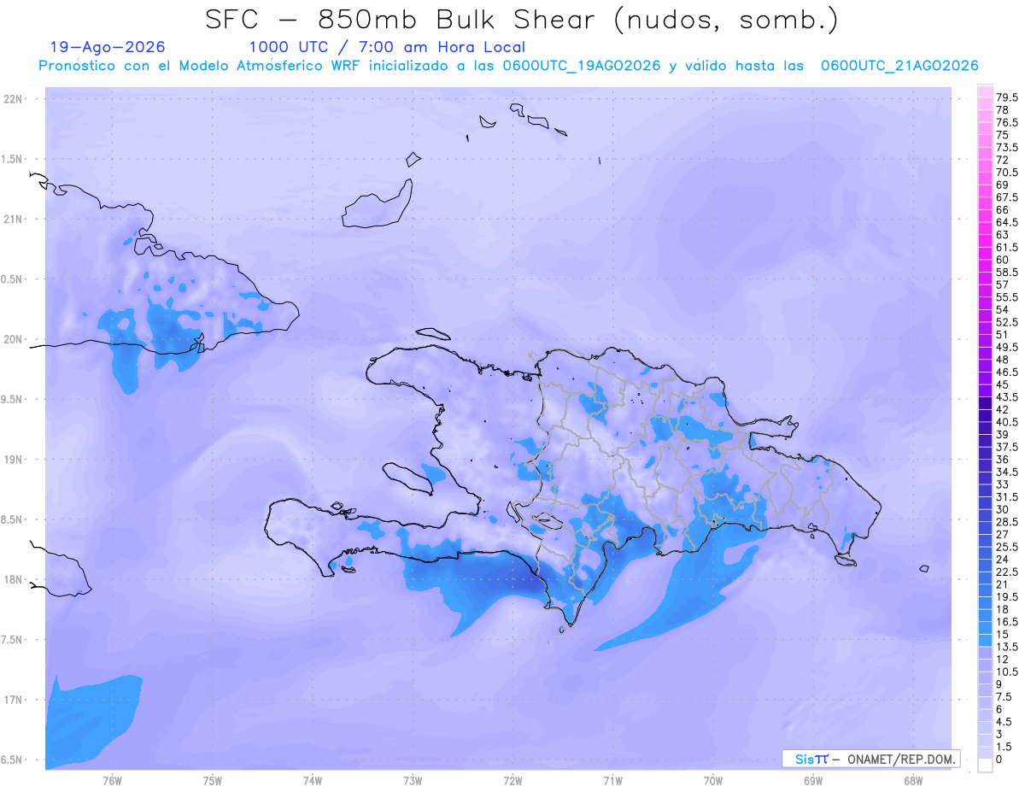Click the subtitle line starting 'Pronóstico con el Modelo'
This screenshot has height=792, width=1025.
(508, 66)
